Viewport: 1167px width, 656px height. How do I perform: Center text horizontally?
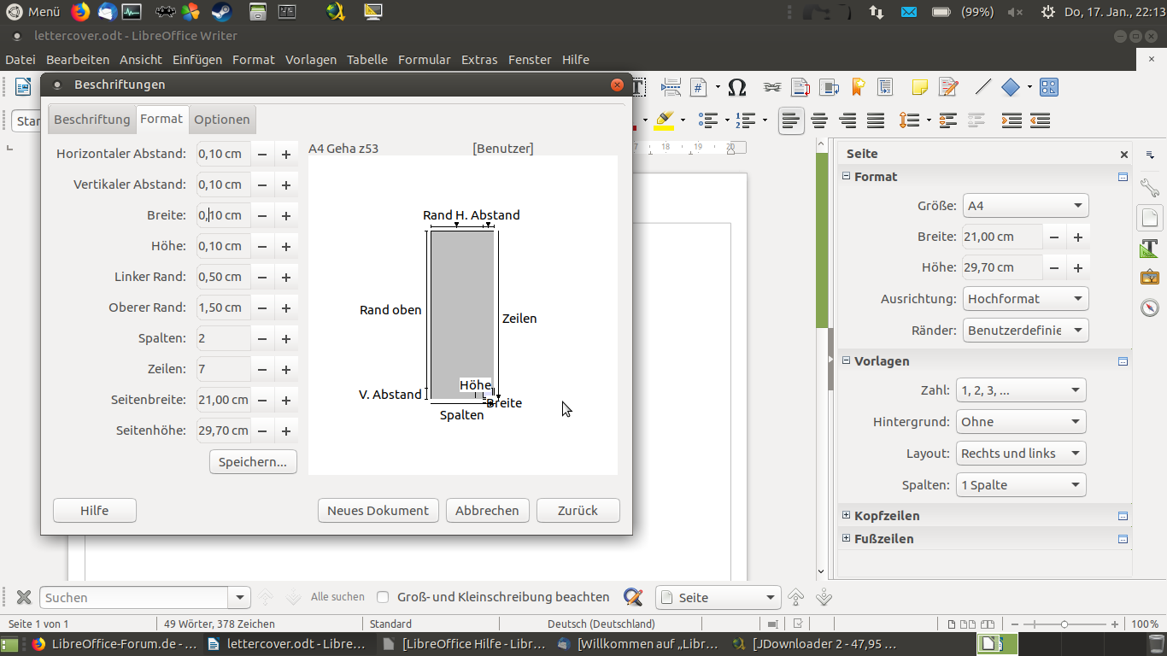coord(819,120)
